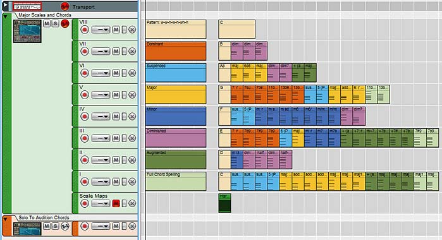Delete lane II with its X button
Screen dimensions: 442x240
tap(132, 160)
